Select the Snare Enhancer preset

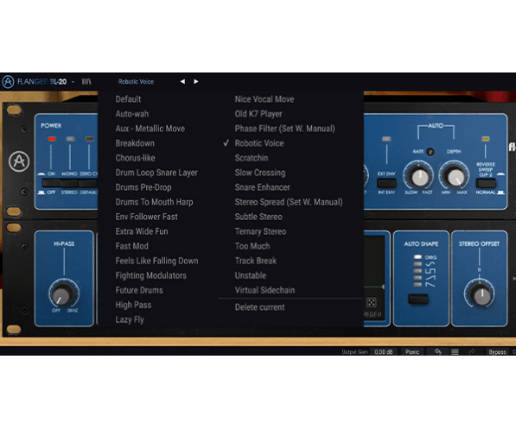pos(262,187)
